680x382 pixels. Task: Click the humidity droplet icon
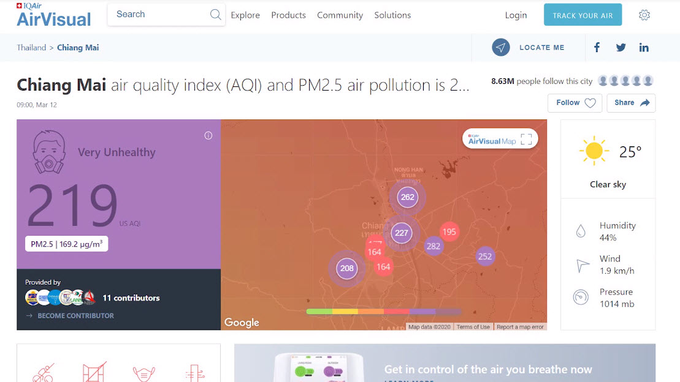pyautogui.click(x=581, y=231)
